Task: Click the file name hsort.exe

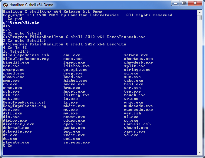Action: point(74,91)
